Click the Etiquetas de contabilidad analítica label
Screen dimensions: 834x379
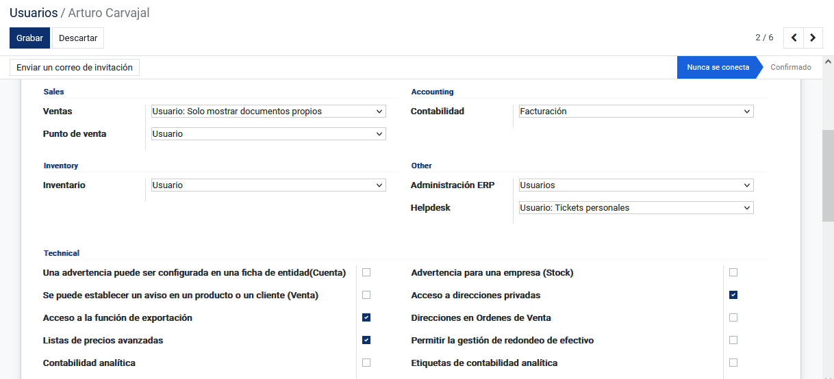(484, 363)
